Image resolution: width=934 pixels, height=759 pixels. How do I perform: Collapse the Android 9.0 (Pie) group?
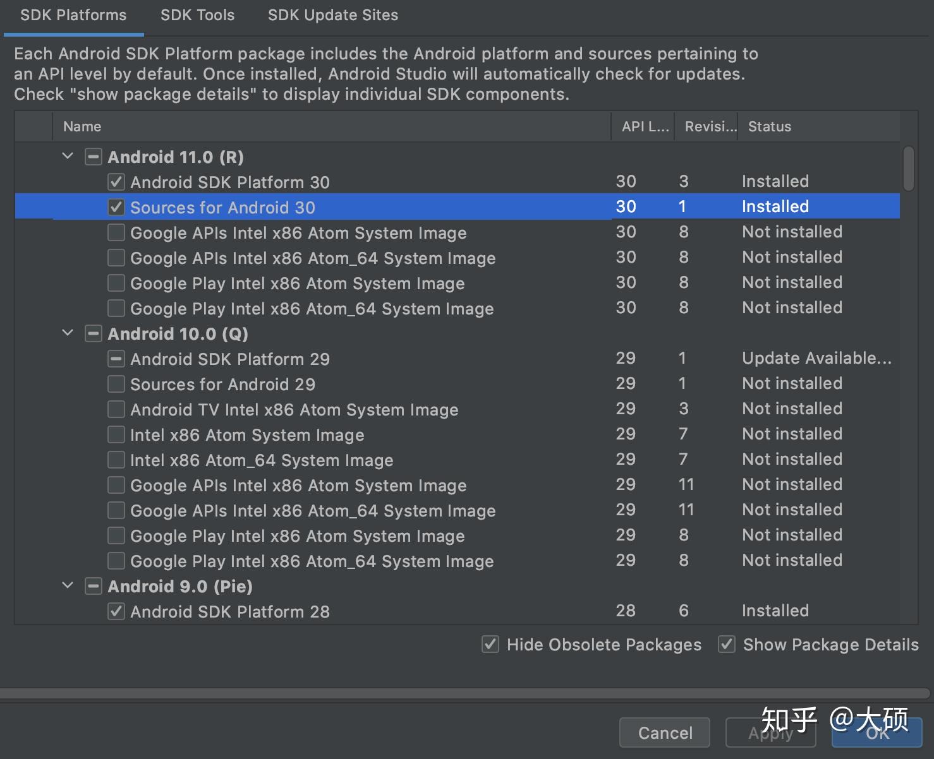tap(68, 585)
